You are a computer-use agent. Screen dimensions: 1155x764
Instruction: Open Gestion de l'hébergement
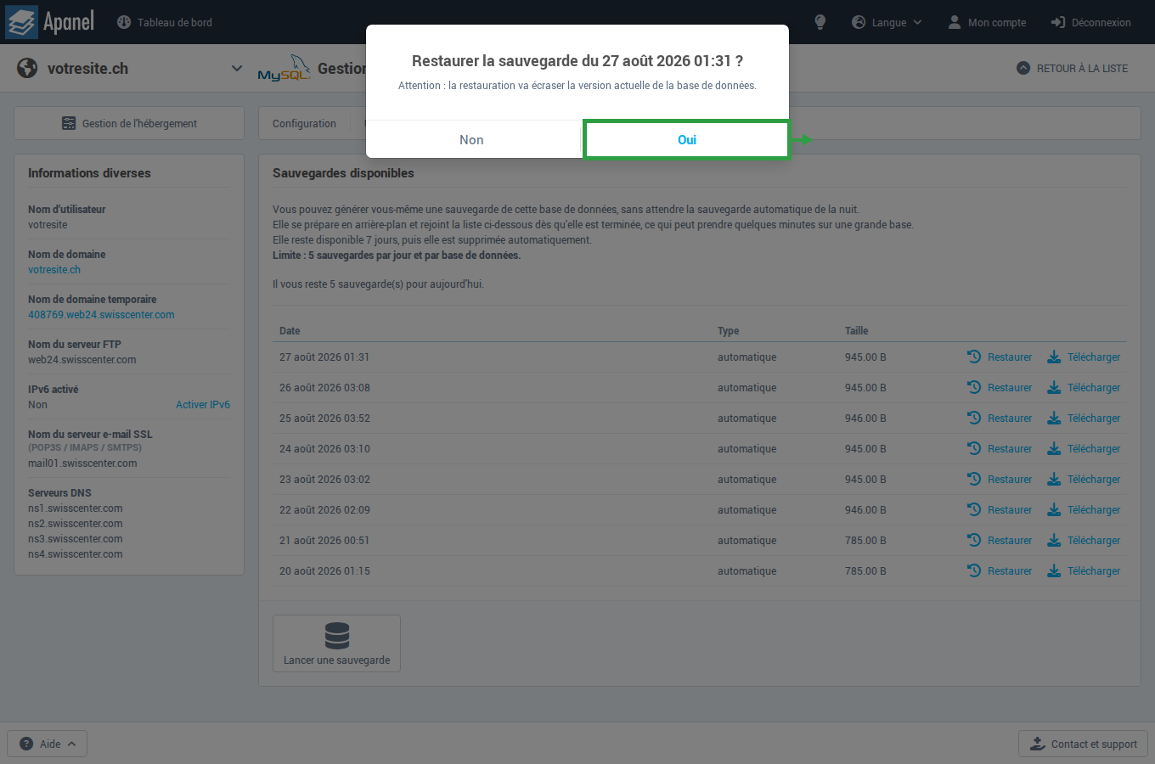(x=129, y=123)
